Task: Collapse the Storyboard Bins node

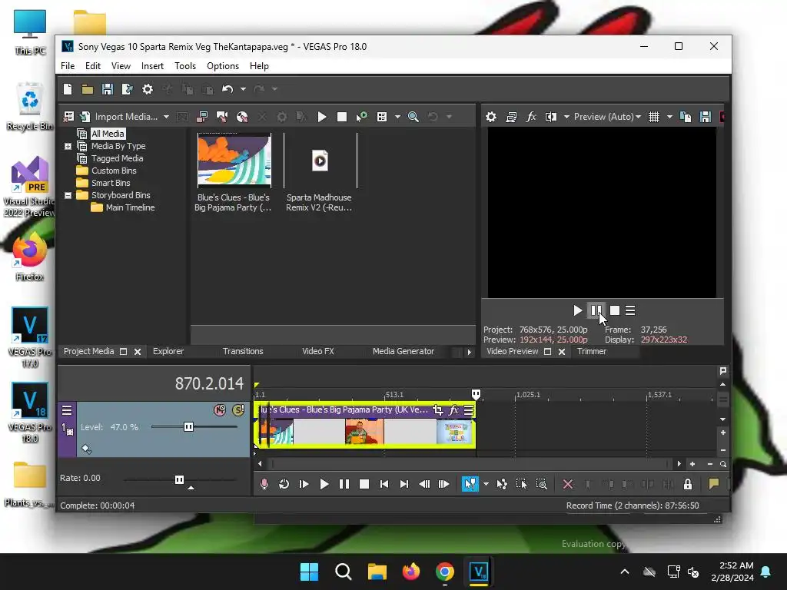Action: tap(68, 195)
